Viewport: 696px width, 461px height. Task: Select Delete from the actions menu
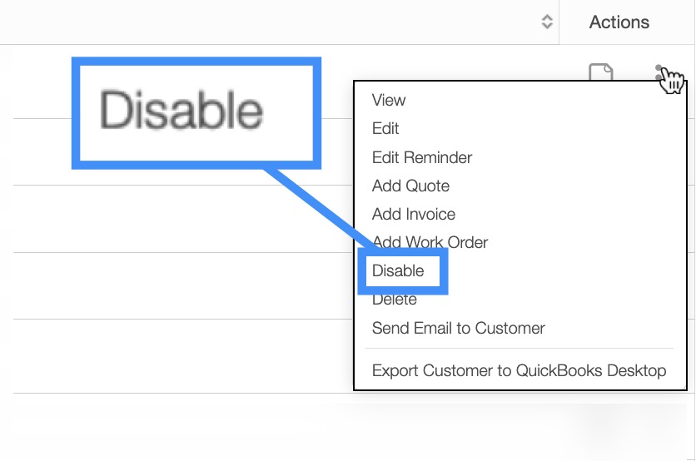tap(395, 300)
